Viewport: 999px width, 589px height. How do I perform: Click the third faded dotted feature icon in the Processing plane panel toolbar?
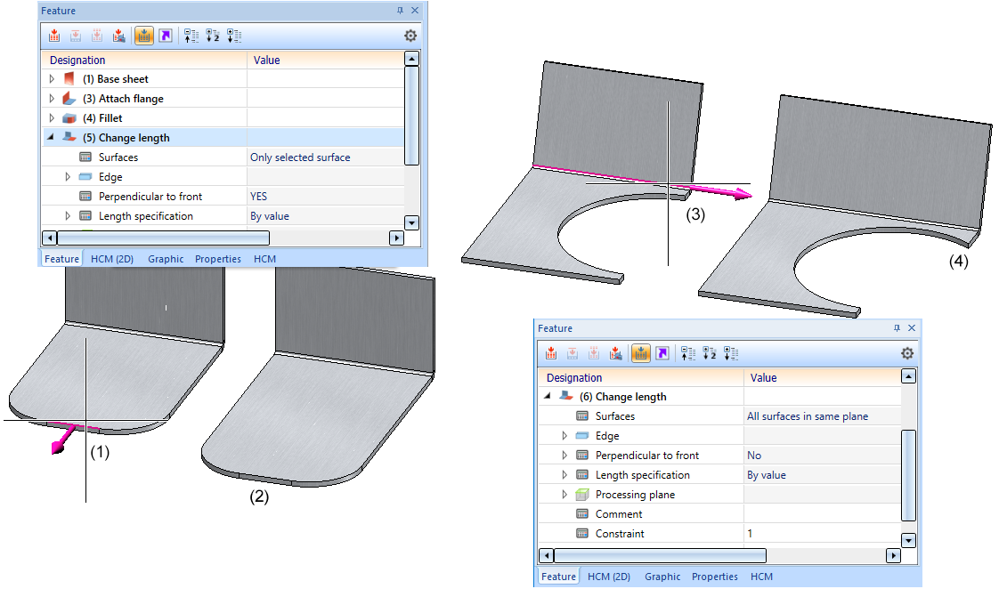(x=594, y=353)
